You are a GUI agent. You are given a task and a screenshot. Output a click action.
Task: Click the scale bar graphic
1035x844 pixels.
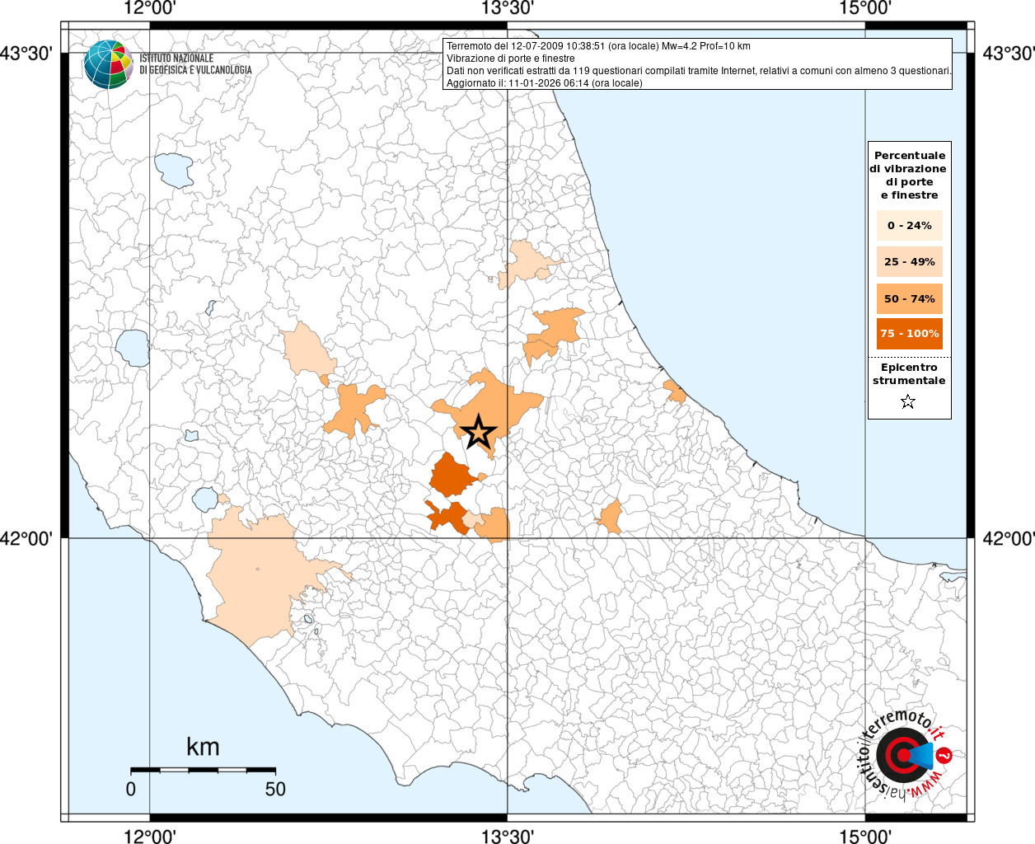(203, 770)
